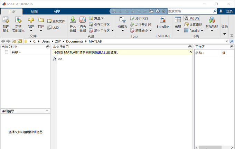Viewport: 235px width, 149px height.
Task: Click search magnifier at address bar end
Action: tap(232, 41)
